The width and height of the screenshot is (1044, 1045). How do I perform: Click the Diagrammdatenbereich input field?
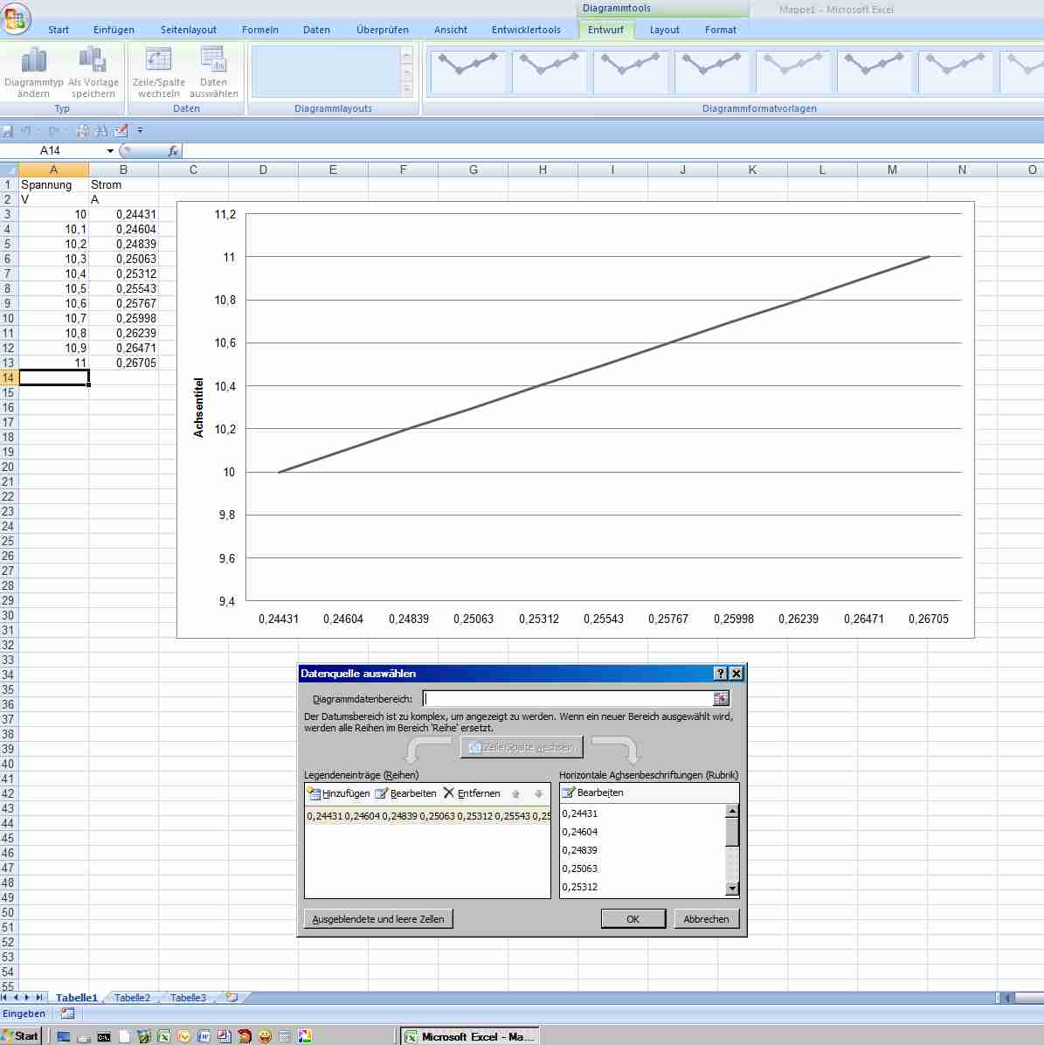pos(568,698)
